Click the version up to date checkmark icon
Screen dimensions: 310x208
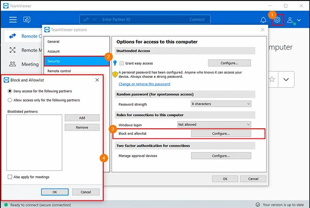tap(258, 204)
